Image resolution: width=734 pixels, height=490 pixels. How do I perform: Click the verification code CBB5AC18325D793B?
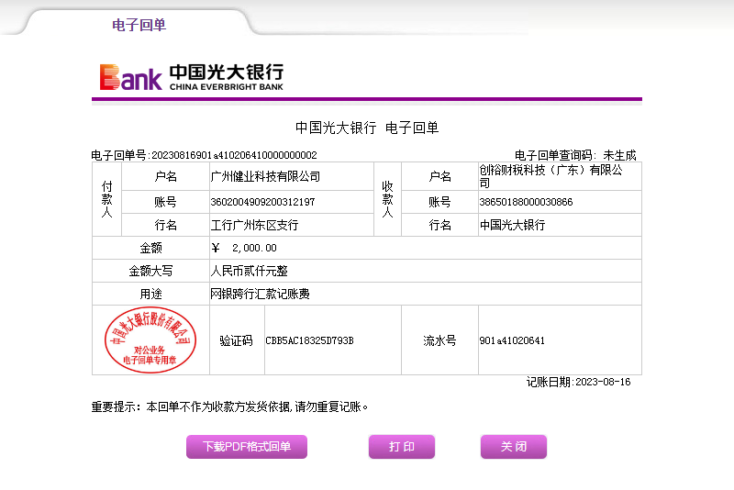(x=309, y=340)
